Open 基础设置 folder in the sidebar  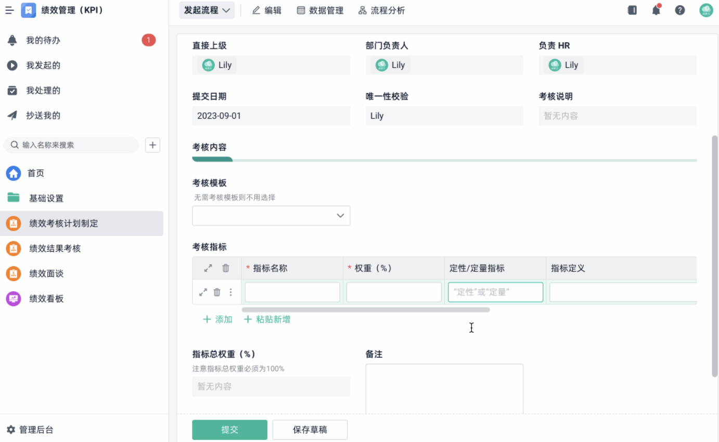pyautogui.click(x=46, y=198)
